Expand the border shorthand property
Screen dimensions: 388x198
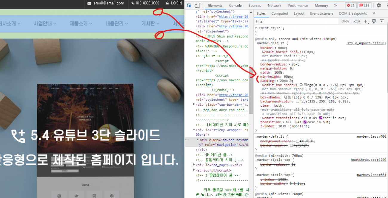275,48
